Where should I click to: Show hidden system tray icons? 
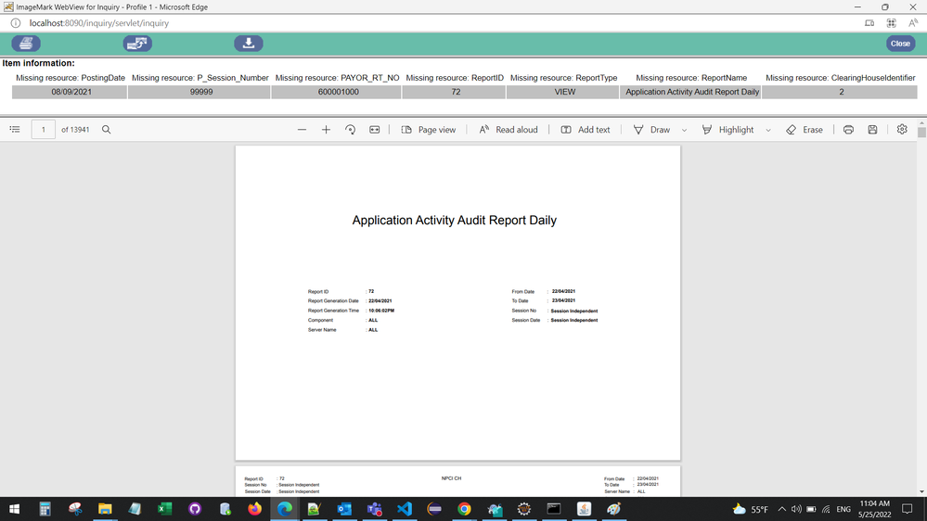tap(781, 509)
